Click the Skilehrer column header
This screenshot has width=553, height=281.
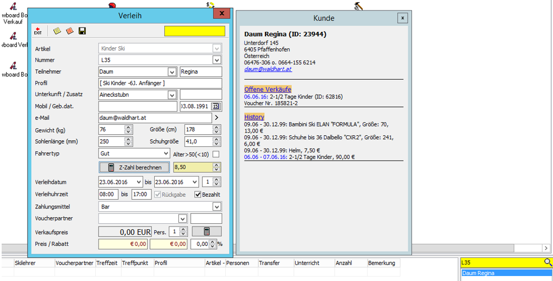(x=34, y=263)
